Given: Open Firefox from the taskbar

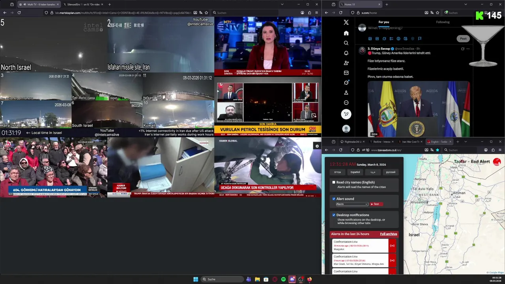Looking at the screenshot, I should [x=309, y=279].
